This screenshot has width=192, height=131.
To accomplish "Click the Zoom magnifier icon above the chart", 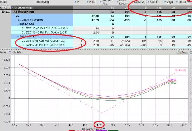I will 179,52.
